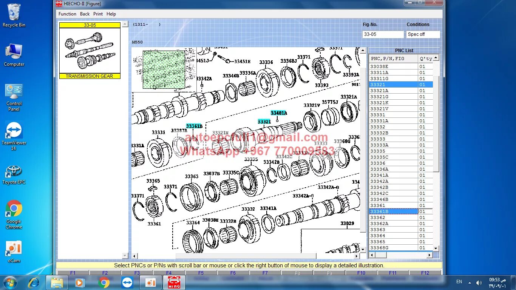Select the 33361B row in PNC list
The image size is (516, 290).
(401, 211)
